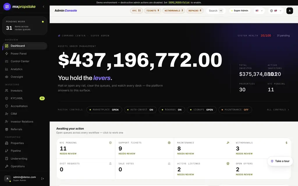Click NEEDS REVIEW under Active Listings
Viewport: 298px width, 186px height.
(186, 174)
